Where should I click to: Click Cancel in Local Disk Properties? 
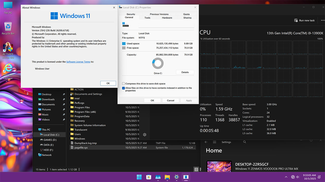(171, 100)
